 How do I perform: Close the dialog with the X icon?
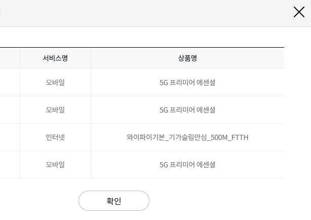299,12
